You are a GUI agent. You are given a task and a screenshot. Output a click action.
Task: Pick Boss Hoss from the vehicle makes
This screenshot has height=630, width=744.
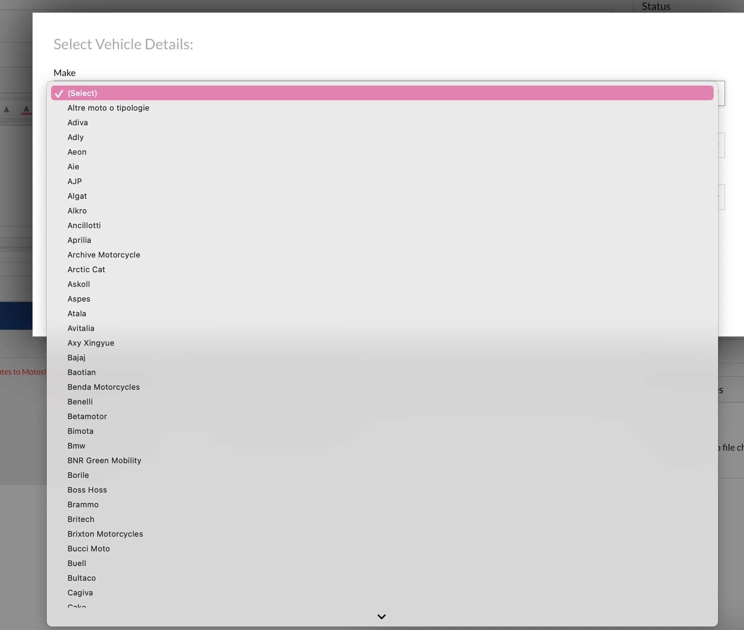click(87, 490)
